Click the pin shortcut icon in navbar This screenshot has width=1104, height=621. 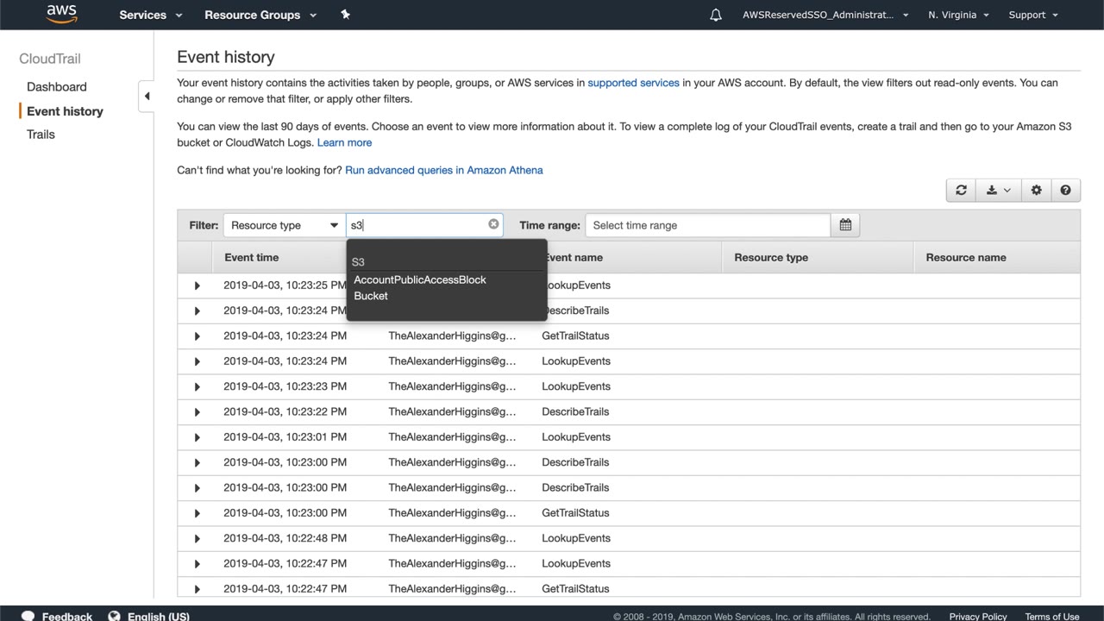click(345, 15)
